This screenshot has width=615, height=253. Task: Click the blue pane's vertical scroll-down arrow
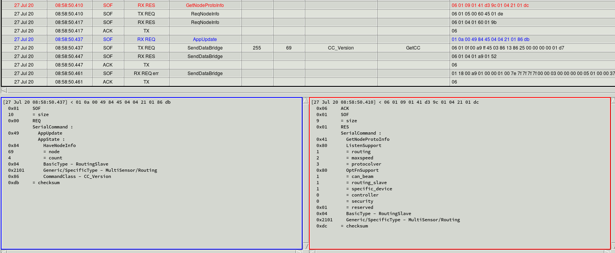tap(306, 246)
